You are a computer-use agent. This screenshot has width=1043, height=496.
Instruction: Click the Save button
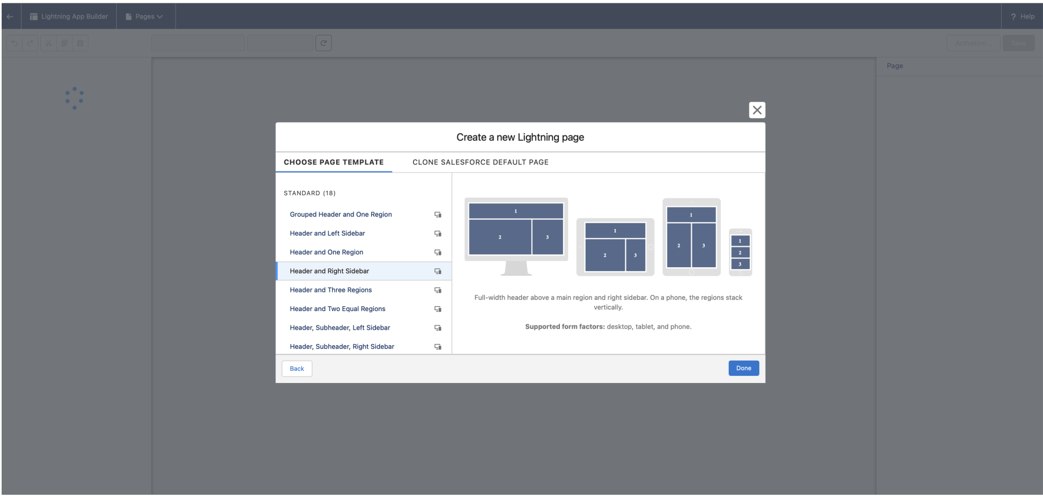click(1019, 43)
